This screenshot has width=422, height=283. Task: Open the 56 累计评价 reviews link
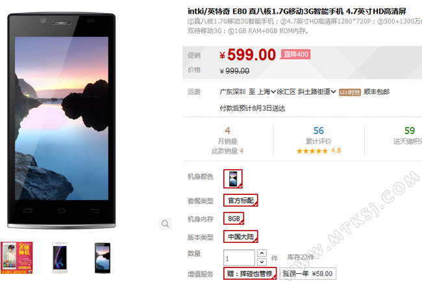[x=319, y=135]
